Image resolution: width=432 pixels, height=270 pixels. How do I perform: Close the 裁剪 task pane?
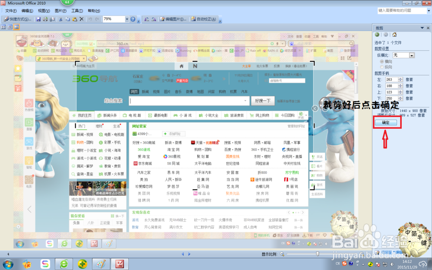point(428,28)
